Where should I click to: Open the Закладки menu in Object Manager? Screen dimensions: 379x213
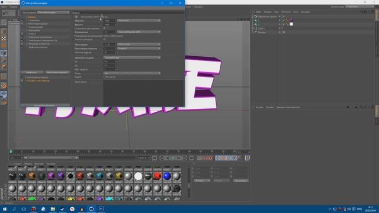[x=306, y=12]
